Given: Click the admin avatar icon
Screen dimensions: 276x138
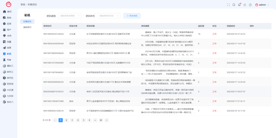Looking at the screenshot, I should (x=257, y=5).
